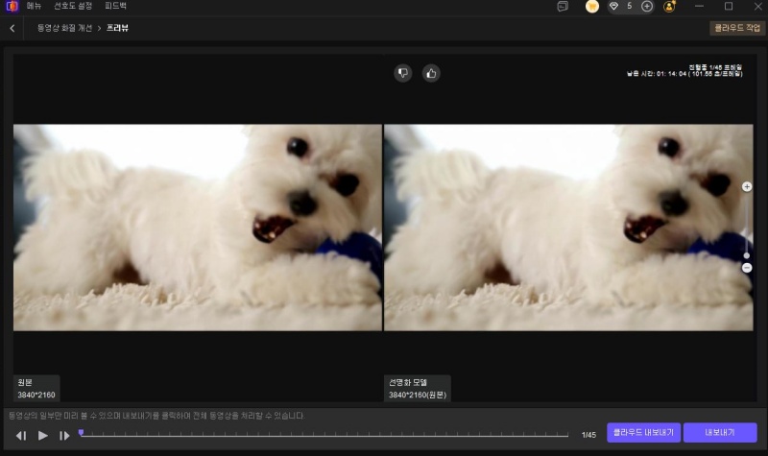The image size is (768, 456).
Task: Click the back arrow icon
Action: coord(12,28)
